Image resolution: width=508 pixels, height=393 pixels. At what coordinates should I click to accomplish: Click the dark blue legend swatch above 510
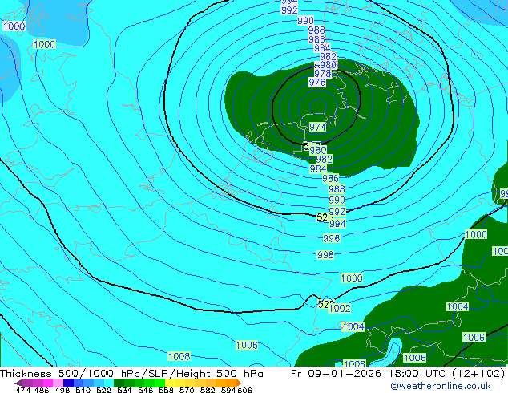point(68,383)
